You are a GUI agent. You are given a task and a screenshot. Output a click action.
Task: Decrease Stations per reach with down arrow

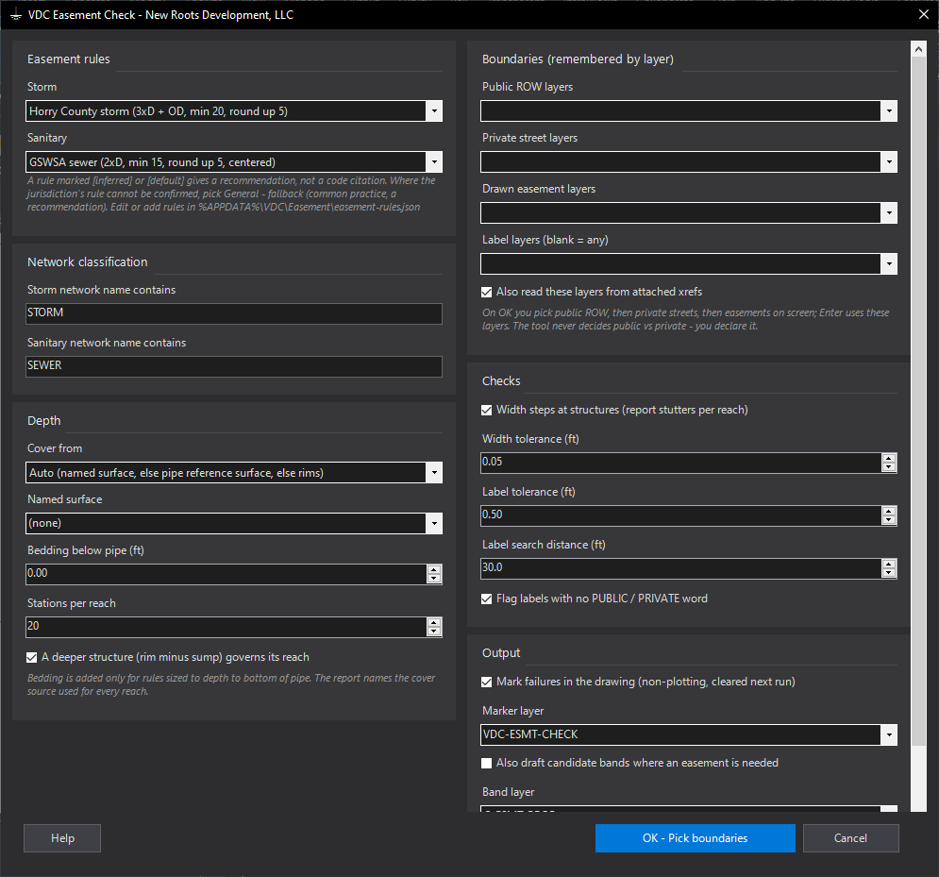click(x=434, y=632)
